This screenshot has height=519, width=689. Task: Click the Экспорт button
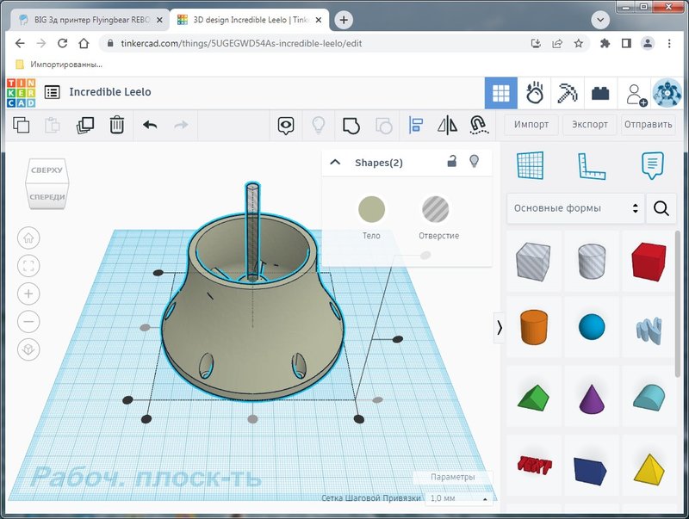point(590,125)
